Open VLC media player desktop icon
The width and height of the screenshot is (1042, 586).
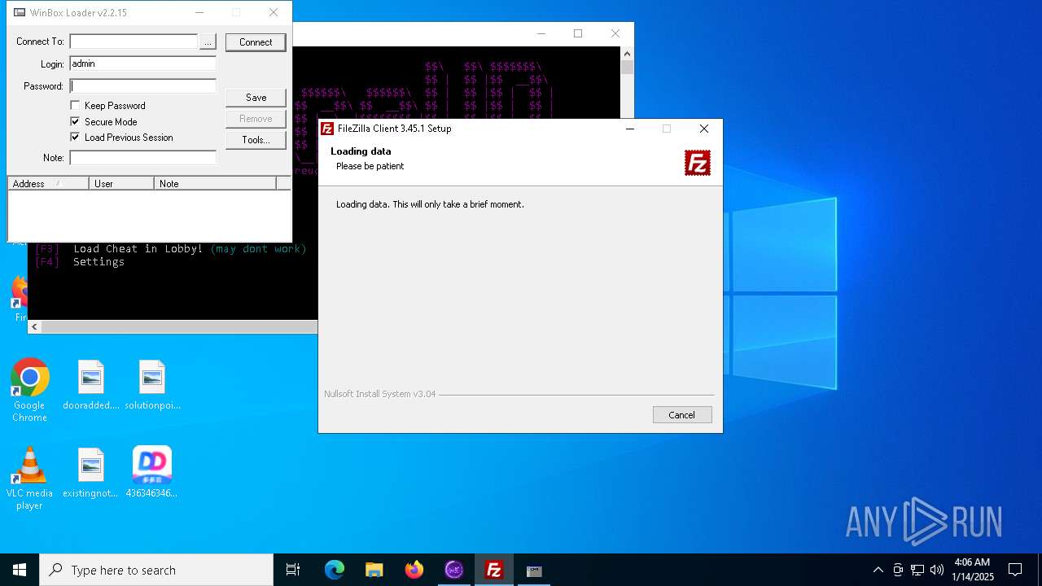click(29, 479)
